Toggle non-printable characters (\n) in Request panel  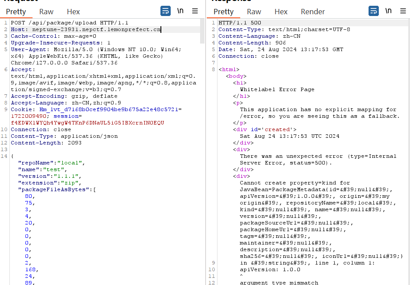point(180,11)
